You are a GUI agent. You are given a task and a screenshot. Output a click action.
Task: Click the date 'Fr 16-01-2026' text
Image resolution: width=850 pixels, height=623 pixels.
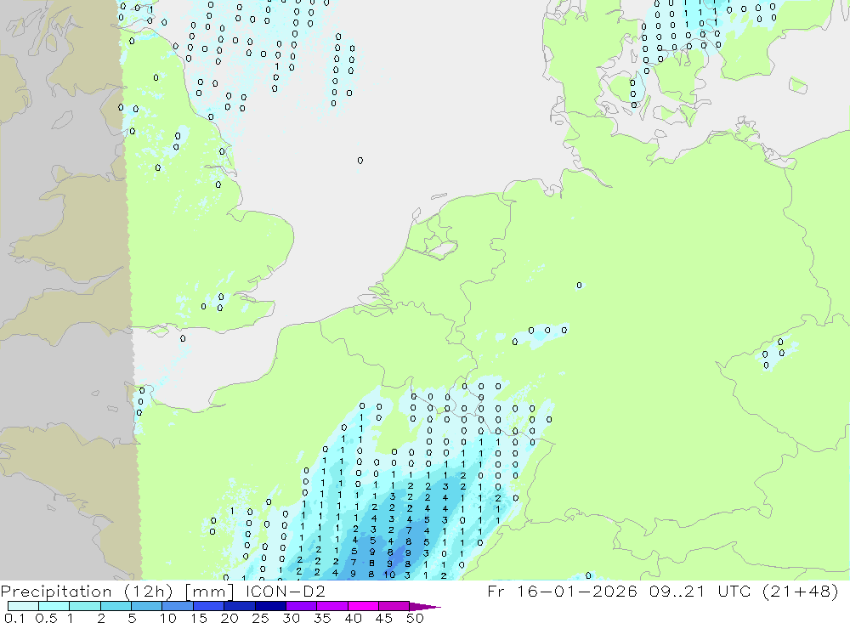coord(562,591)
